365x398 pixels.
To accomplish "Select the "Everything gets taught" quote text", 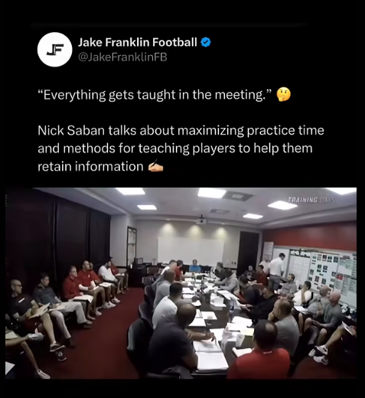I will coord(155,95).
